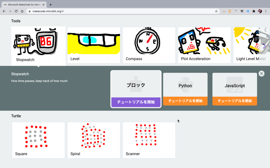Go to the browser home page
Image resolution: width=270 pixels, height=168 pixels.
22,11
